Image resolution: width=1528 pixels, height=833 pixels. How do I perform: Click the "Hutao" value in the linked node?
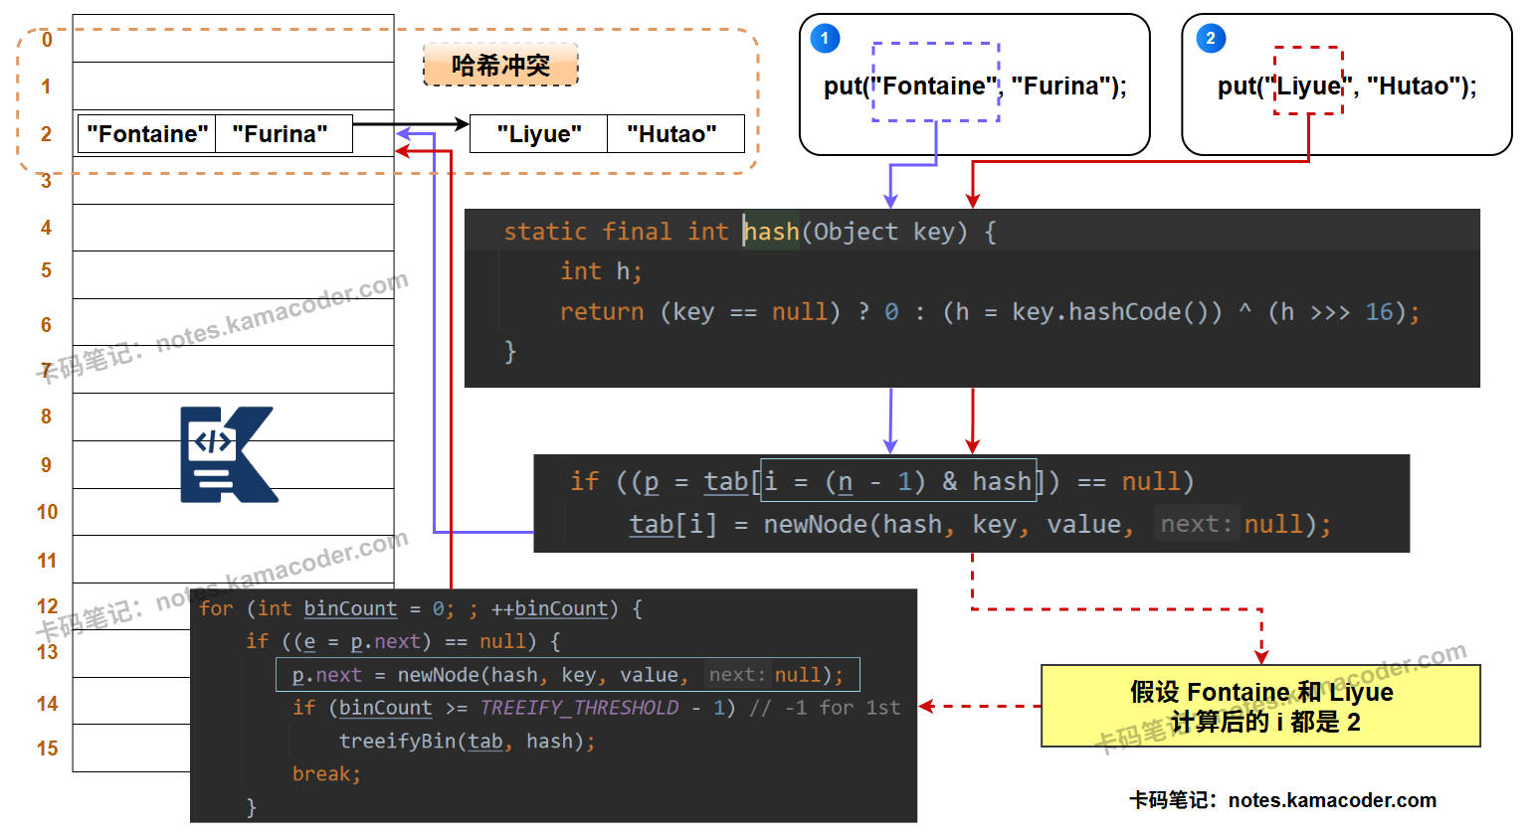click(671, 134)
